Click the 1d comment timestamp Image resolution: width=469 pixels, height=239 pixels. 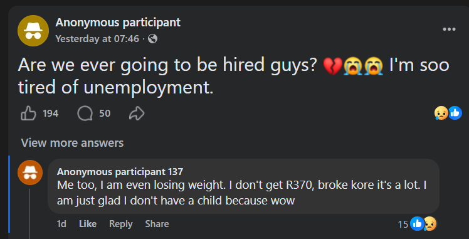pos(61,224)
